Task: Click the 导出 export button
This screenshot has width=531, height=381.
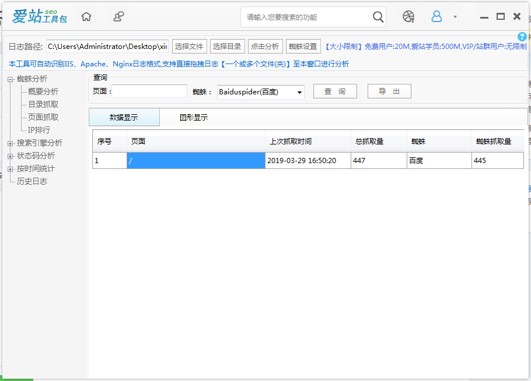Action: [389, 91]
